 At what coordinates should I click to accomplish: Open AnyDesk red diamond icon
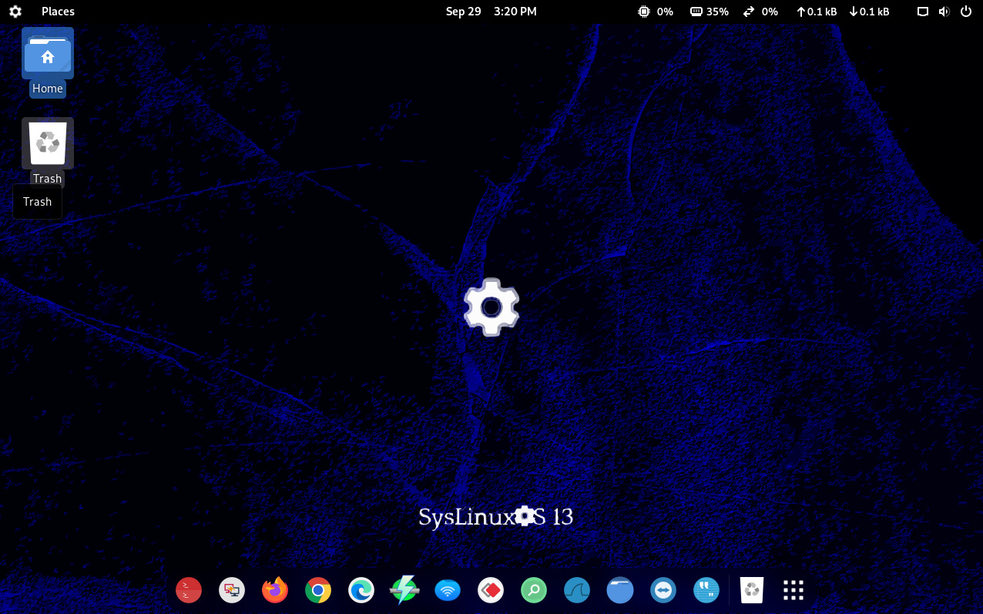491,590
